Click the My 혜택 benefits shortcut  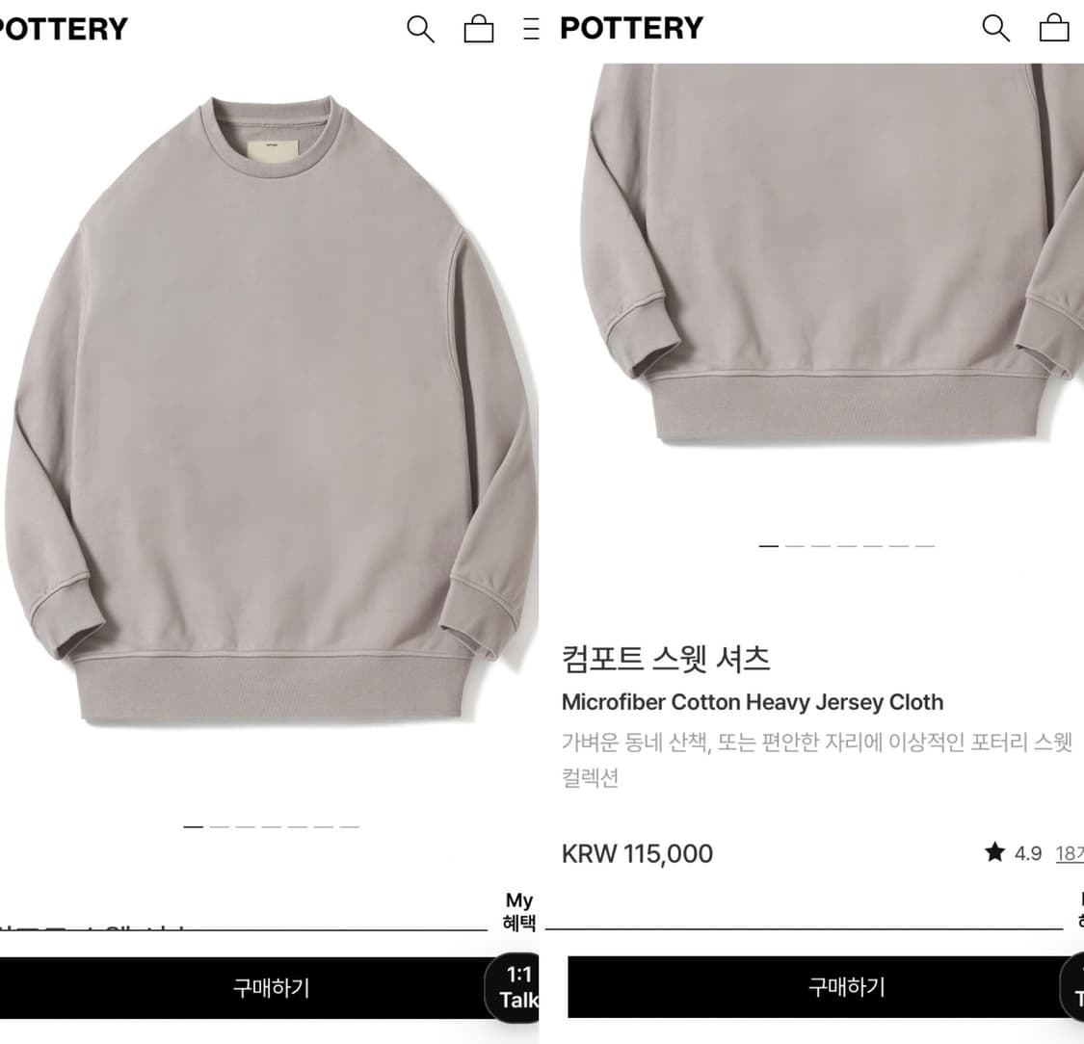pyautogui.click(x=519, y=911)
